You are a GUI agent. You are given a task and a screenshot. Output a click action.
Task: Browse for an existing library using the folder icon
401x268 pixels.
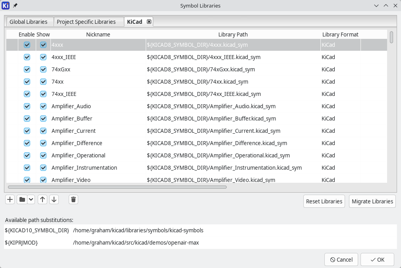click(22, 199)
